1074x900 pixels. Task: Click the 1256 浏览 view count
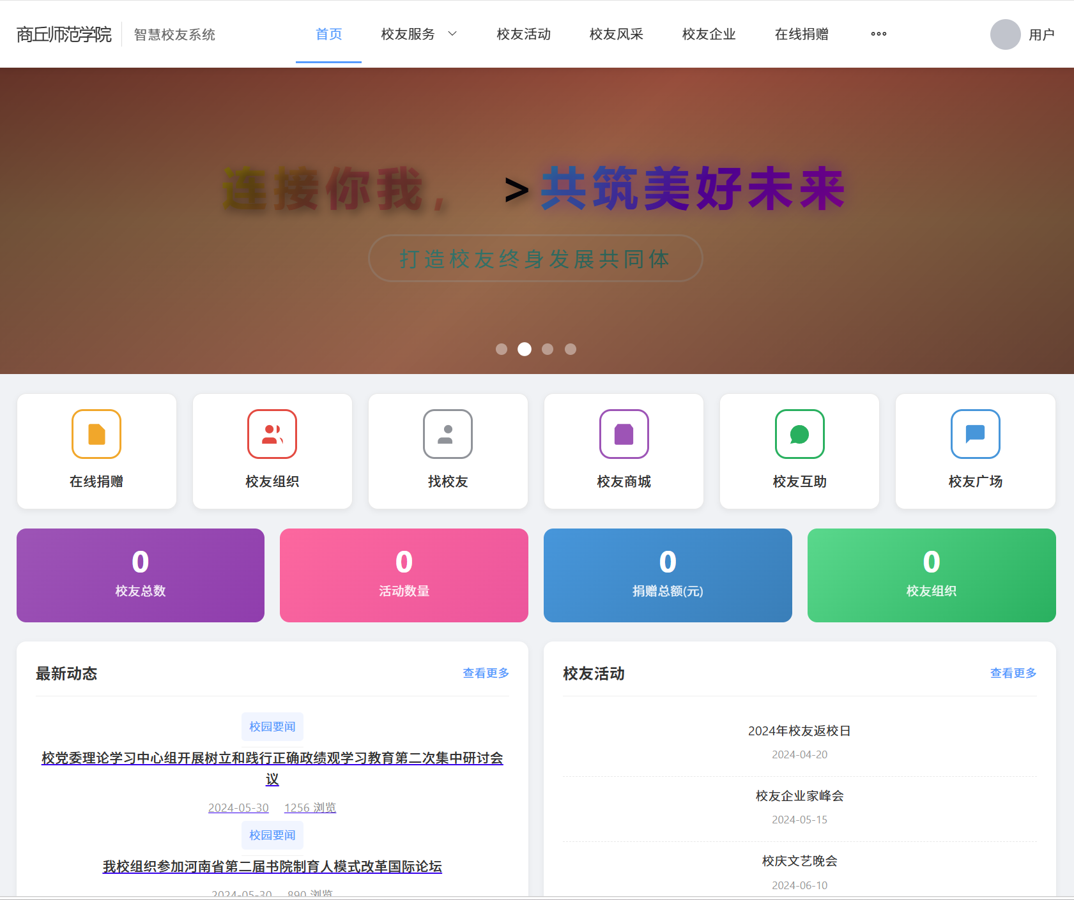click(310, 808)
